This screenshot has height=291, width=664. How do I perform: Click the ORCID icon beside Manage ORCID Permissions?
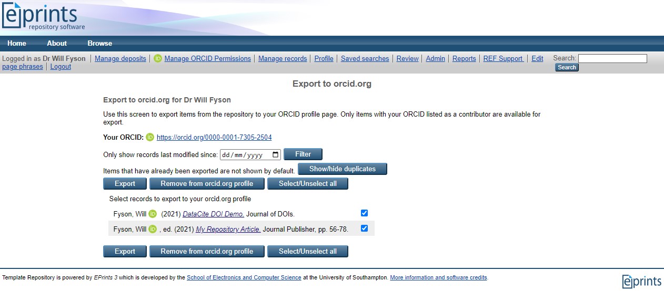point(158,59)
